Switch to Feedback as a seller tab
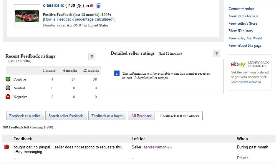This screenshot has width=280, height=164. pos(24,116)
